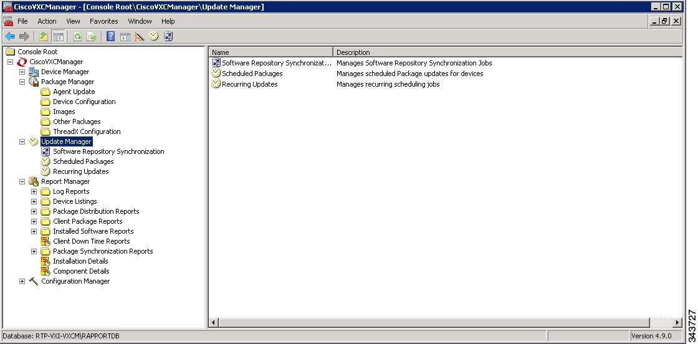Click 'Manages Software Repository Synchronization Jobs' text
Viewport: 698px width, 344px height.
pos(414,63)
